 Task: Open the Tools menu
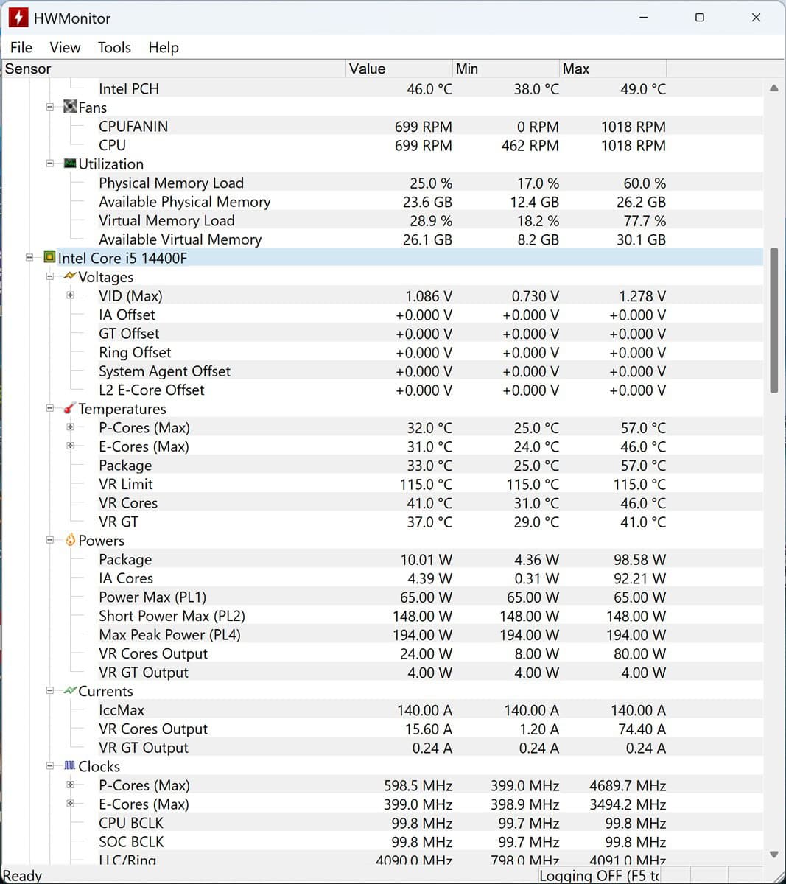click(114, 47)
